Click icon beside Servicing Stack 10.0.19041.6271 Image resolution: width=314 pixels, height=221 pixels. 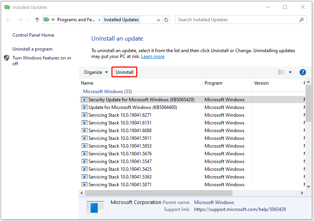(x=85, y=115)
